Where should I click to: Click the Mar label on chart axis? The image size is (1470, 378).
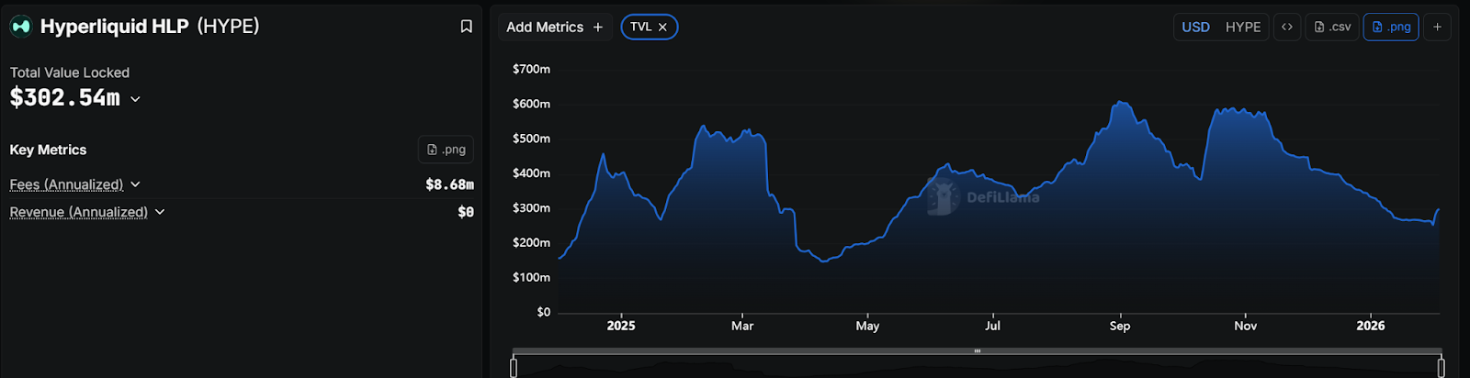pos(742,326)
